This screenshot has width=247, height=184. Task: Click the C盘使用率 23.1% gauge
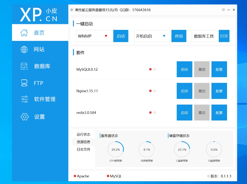click(x=182, y=149)
